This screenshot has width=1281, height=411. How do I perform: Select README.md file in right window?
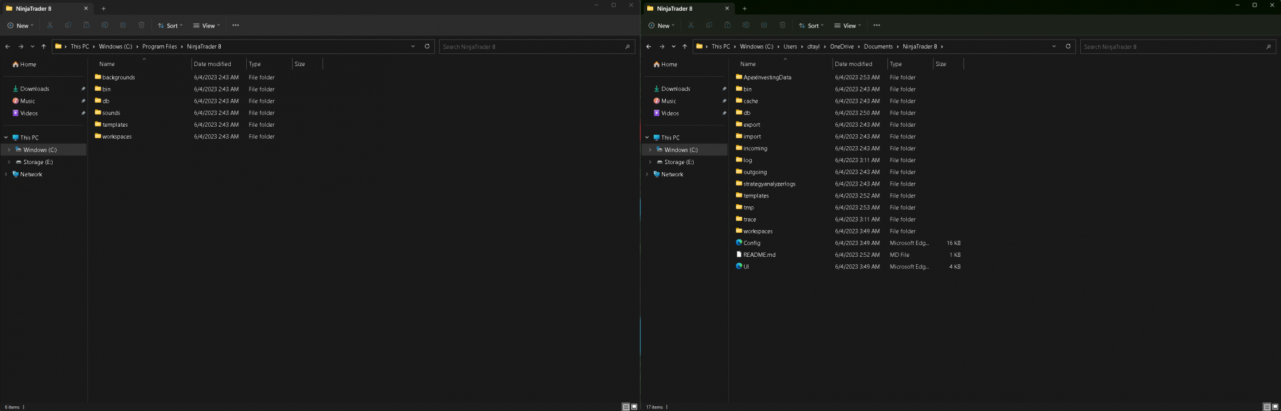click(x=759, y=255)
